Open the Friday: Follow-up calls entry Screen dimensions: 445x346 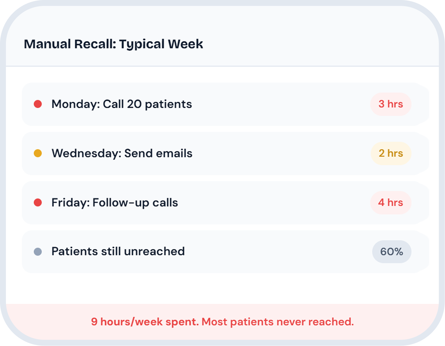[115, 203]
